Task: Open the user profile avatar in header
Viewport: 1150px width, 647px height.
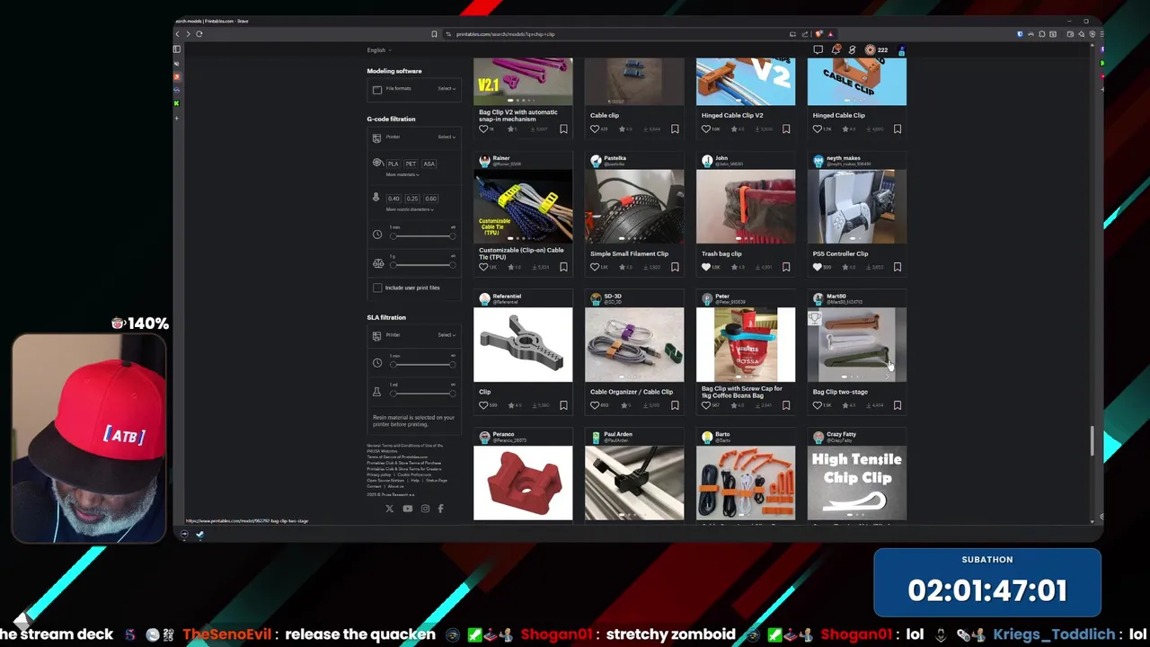Action: pos(901,50)
